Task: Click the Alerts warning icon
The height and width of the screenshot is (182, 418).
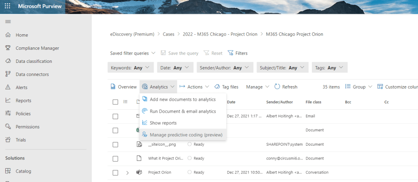Action: (8, 87)
